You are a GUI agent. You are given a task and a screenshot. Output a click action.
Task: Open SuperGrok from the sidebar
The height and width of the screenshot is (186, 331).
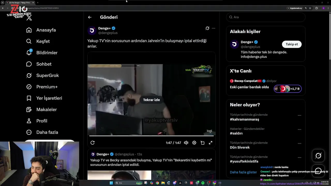pos(43,75)
